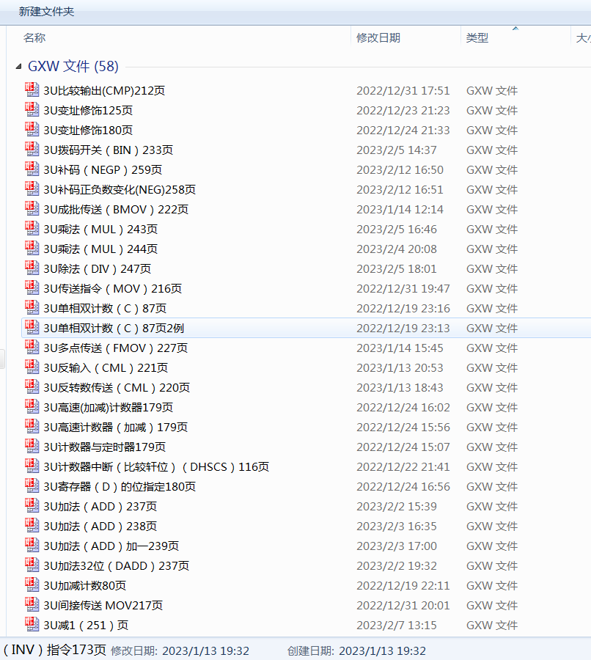Select file 3U间接传送 MOV217页
The width and height of the screenshot is (591, 660).
103,605
